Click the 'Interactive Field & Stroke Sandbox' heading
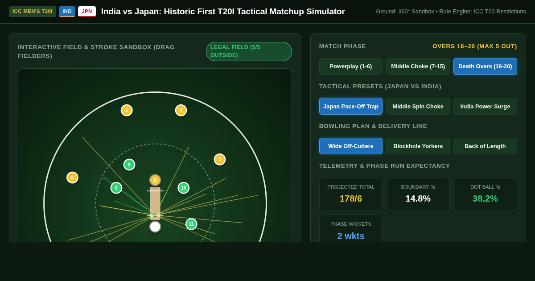Viewport: 535px width, 281px height. coord(96,51)
